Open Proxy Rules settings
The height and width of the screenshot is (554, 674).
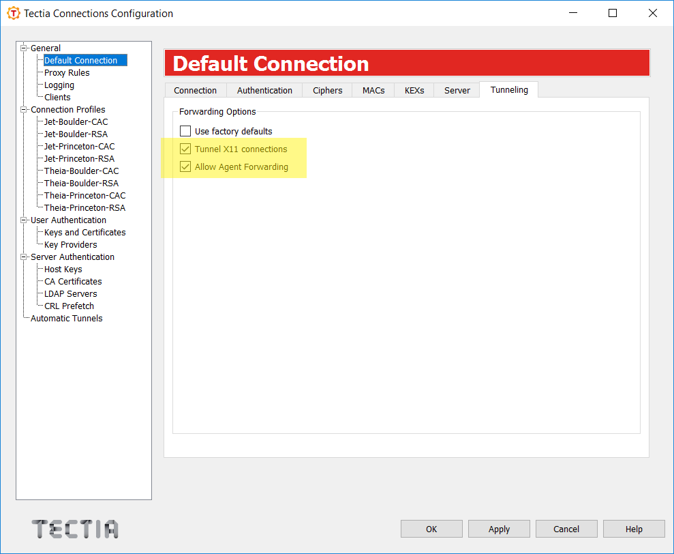tap(67, 73)
